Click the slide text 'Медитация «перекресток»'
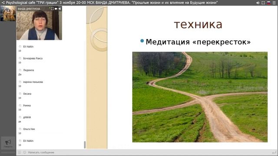The width and height of the screenshot is (278, 156). point(198,42)
